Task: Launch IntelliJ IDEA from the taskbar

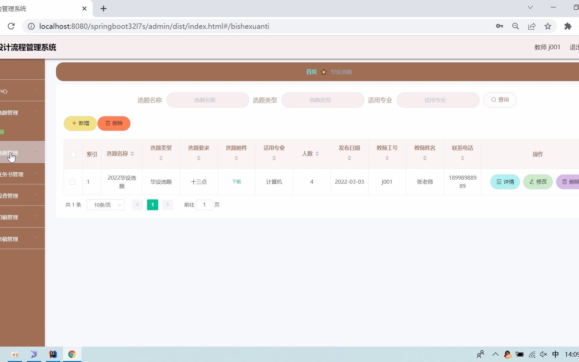Action: [x=53, y=354]
